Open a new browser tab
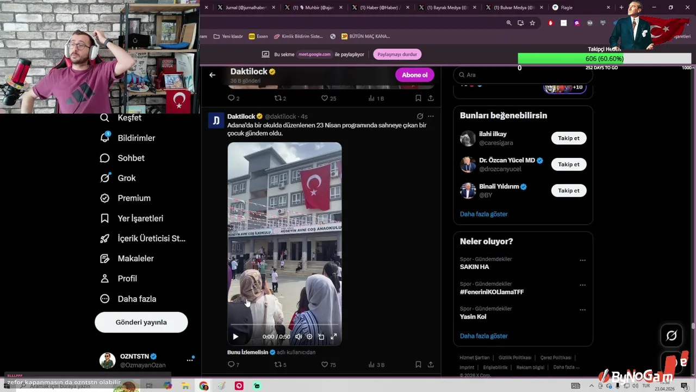The height and width of the screenshot is (392, 696). [x=622, y=8]
